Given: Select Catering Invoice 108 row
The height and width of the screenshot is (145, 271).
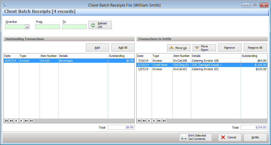Looking at the screenshot, I should (202, 61).
